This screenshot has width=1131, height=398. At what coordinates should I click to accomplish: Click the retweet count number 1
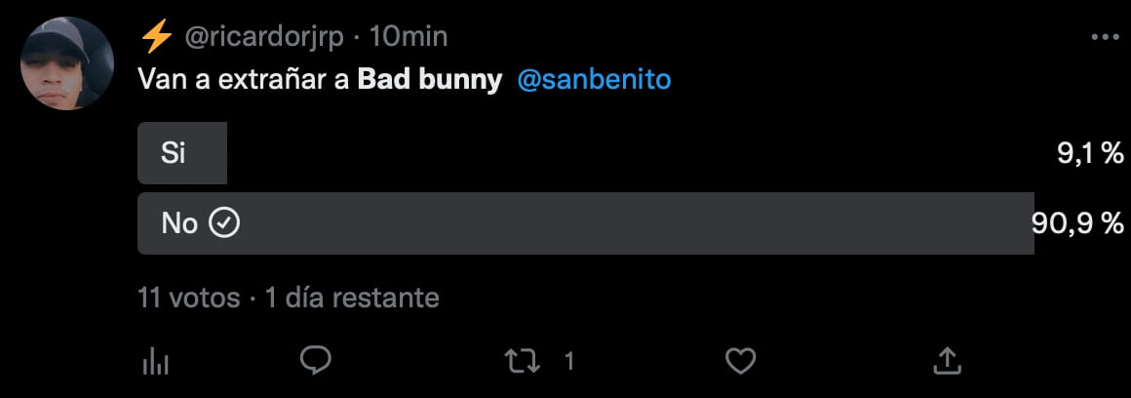click(x=569, y=362)
